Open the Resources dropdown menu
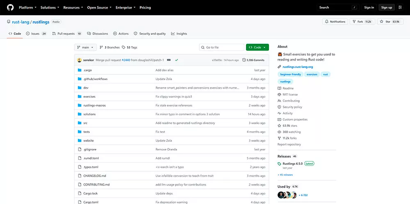 click(73, 8)
